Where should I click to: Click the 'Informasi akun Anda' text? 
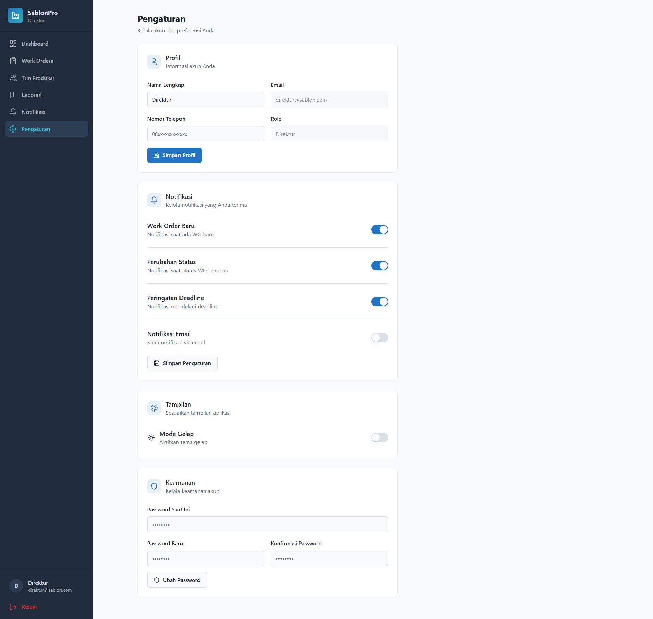coord(190,66)
